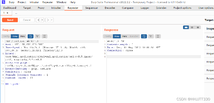The width and height of the screenshot is (214, 103).
Task: Click the Host header line in request
Action: tap(24, 44)
